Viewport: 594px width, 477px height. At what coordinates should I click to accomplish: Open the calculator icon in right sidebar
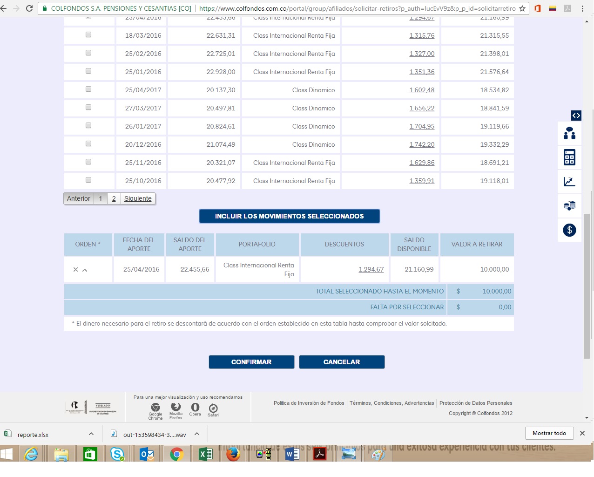point(569,157)
